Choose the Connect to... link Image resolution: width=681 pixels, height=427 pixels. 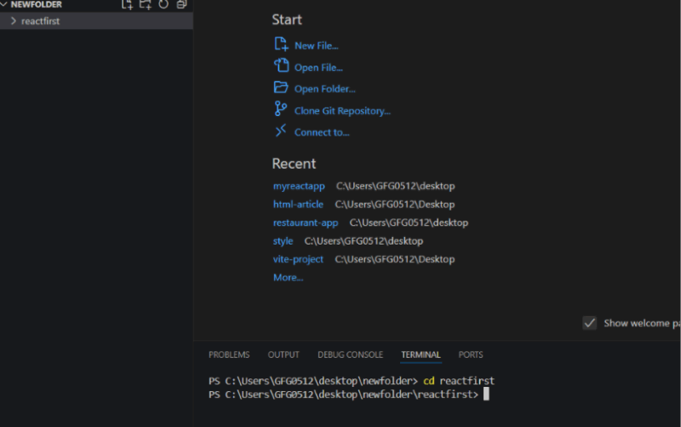[x=322, y=132]
